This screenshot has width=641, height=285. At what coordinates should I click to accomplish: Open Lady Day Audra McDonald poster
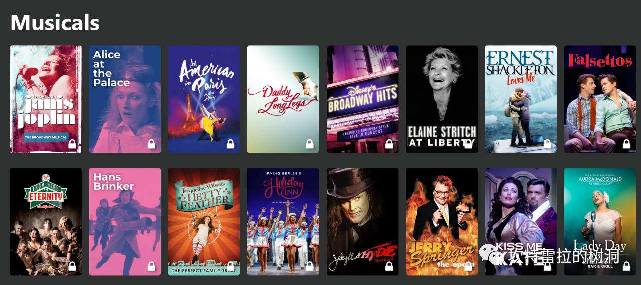point(600,222)
